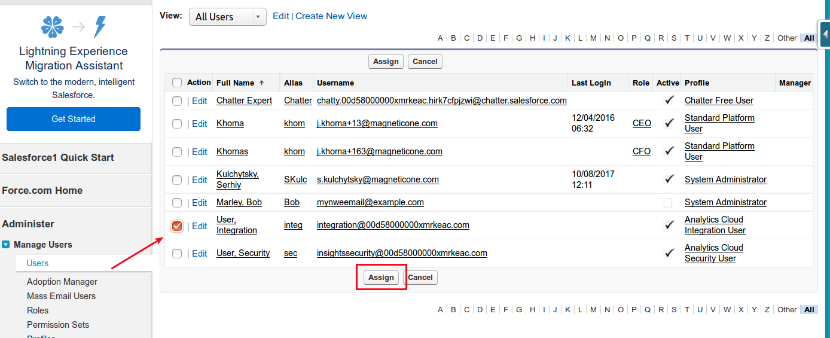Open Analytics Cloud Integration User profile
Screen dimensions: 830x338
point(715,225)
